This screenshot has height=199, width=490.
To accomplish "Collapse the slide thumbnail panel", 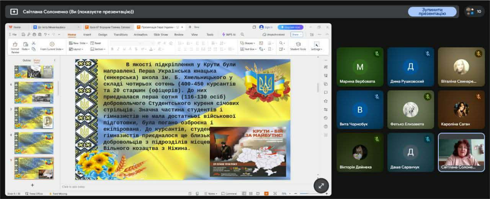I will point(54,60).
